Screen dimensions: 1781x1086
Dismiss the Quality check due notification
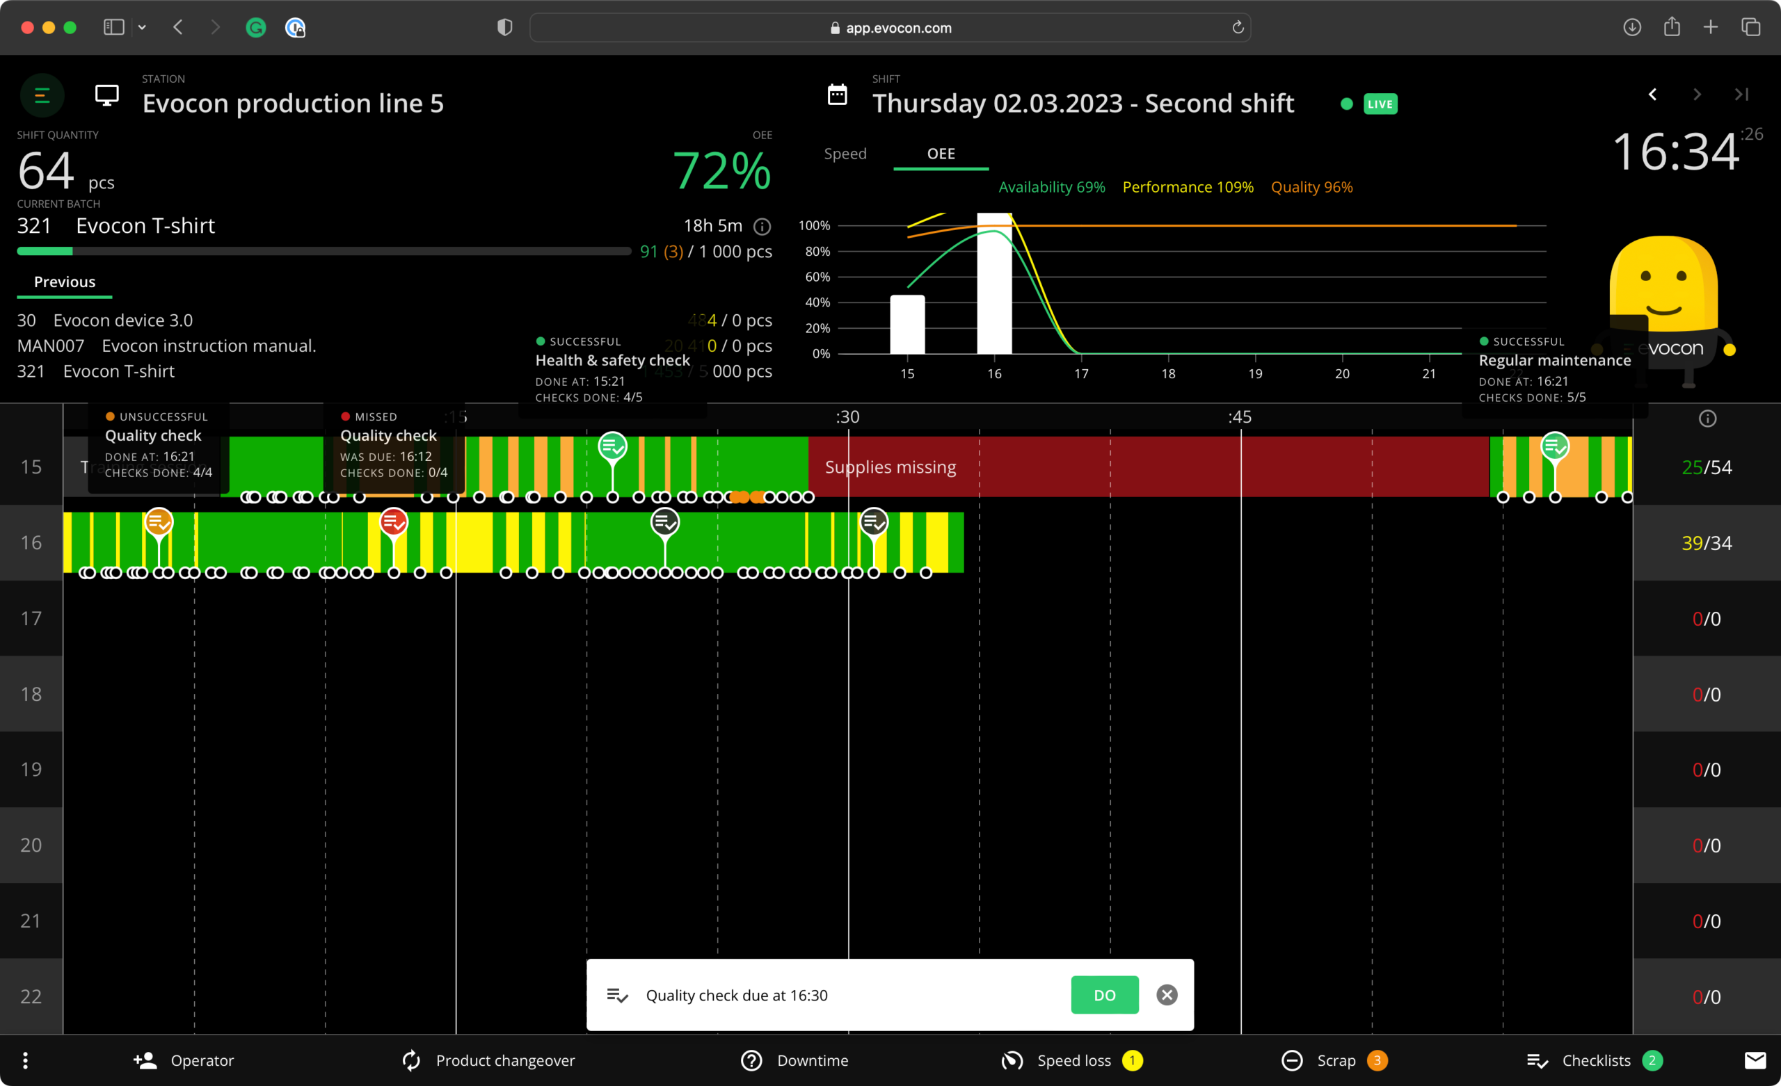[x=1167, y=995]
